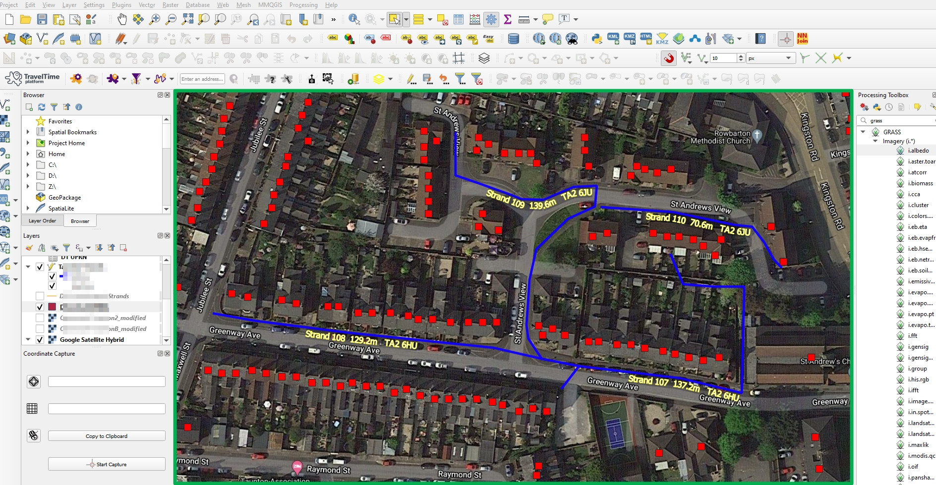936x485 pixels.
Task: Open Layer Styling brush icon in Layers panel
Action: (x=29, y=248)
